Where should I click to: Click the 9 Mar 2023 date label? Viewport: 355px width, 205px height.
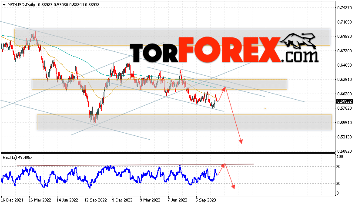coord(150,200)
